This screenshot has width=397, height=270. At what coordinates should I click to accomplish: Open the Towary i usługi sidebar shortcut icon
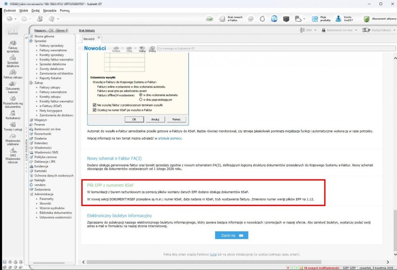tap(13, 124)
